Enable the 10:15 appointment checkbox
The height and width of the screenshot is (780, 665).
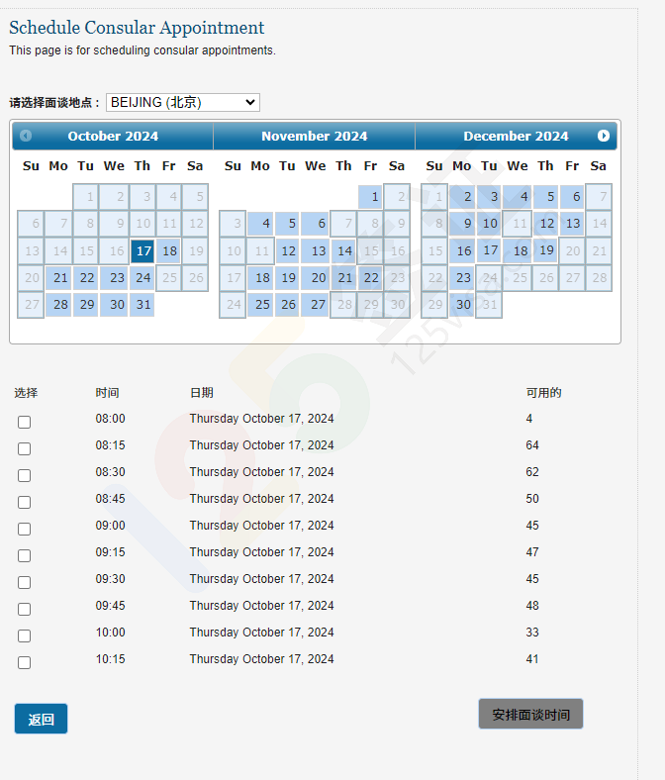pyautogui.click(x=24, y=662)
